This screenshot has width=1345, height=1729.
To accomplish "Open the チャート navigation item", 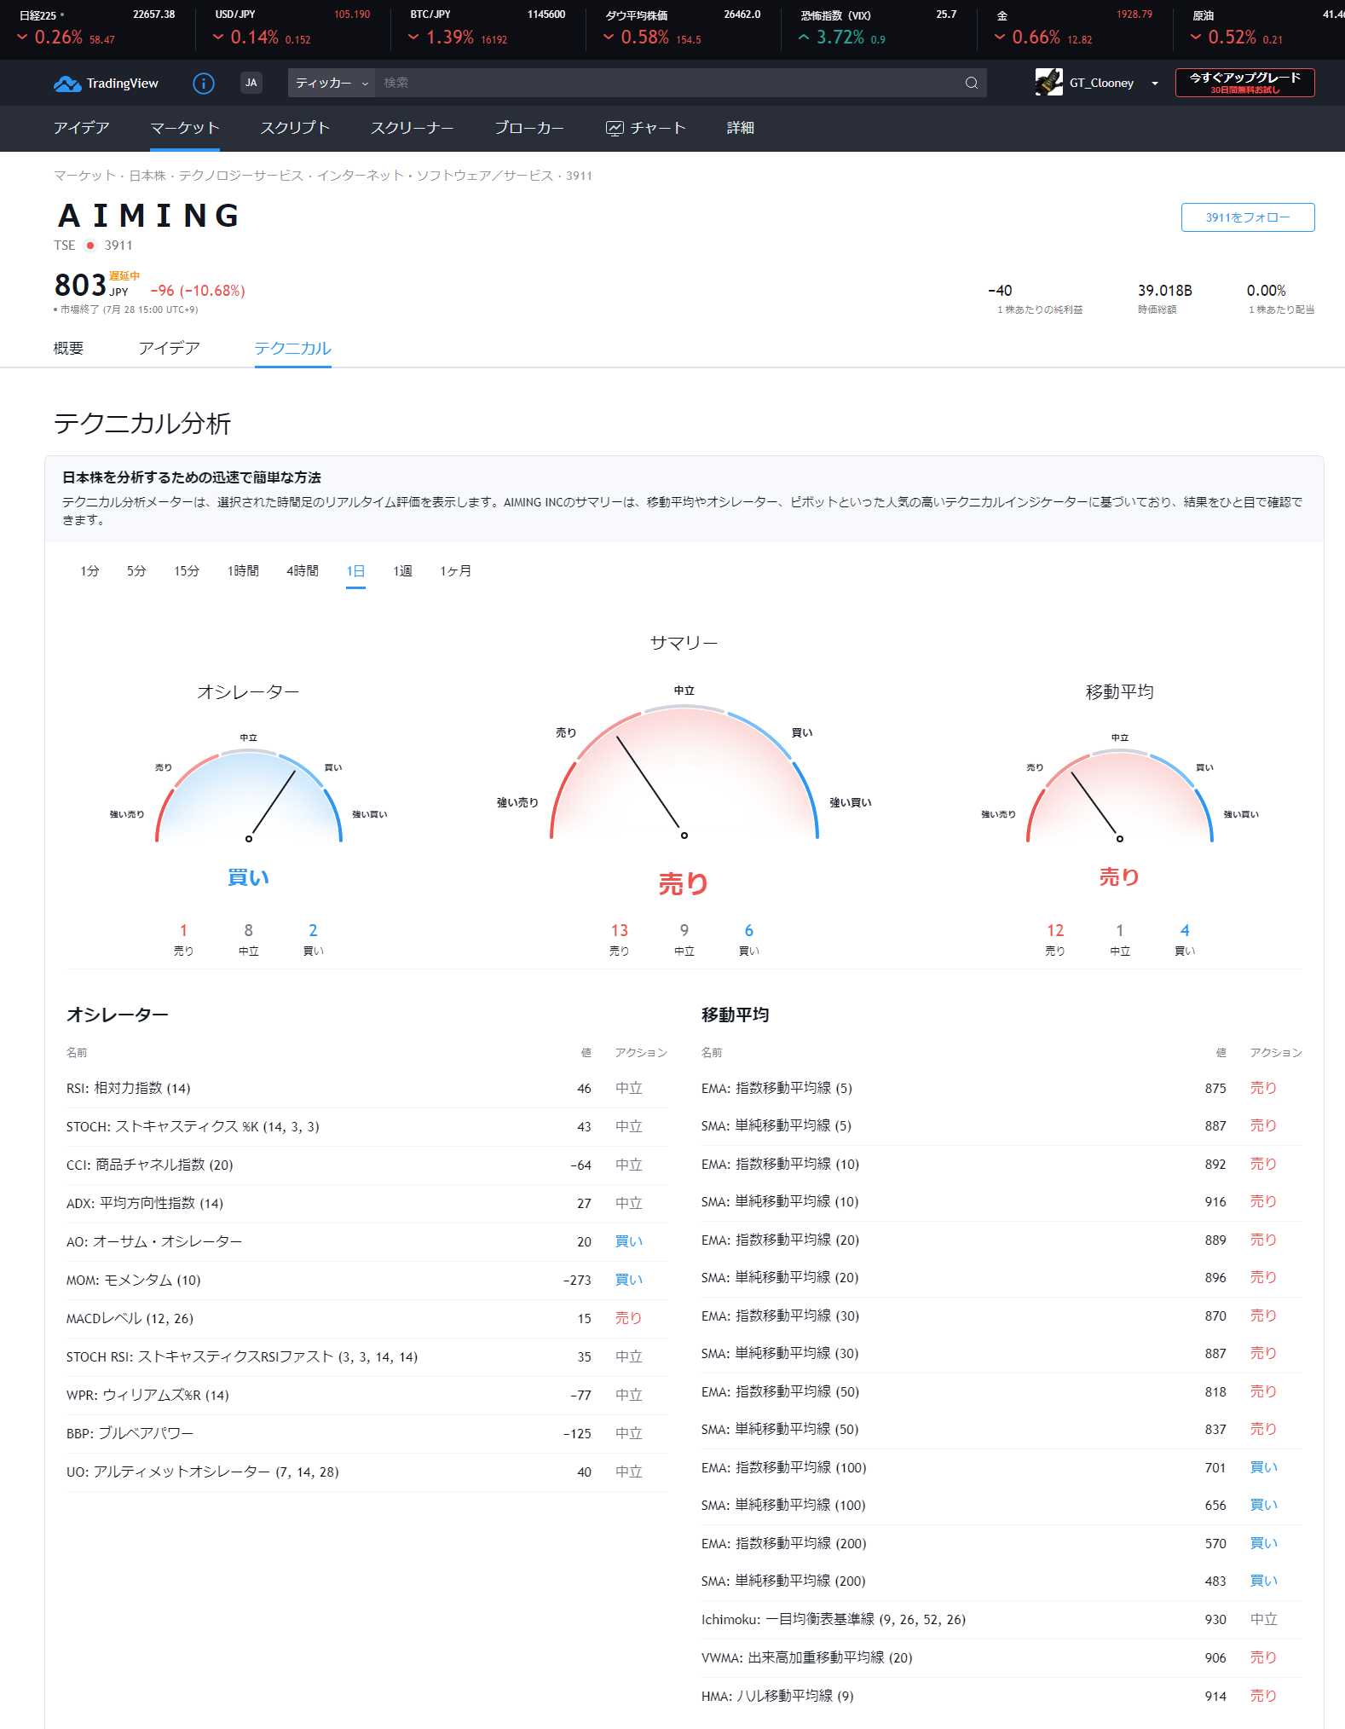I will click(646, 128).
